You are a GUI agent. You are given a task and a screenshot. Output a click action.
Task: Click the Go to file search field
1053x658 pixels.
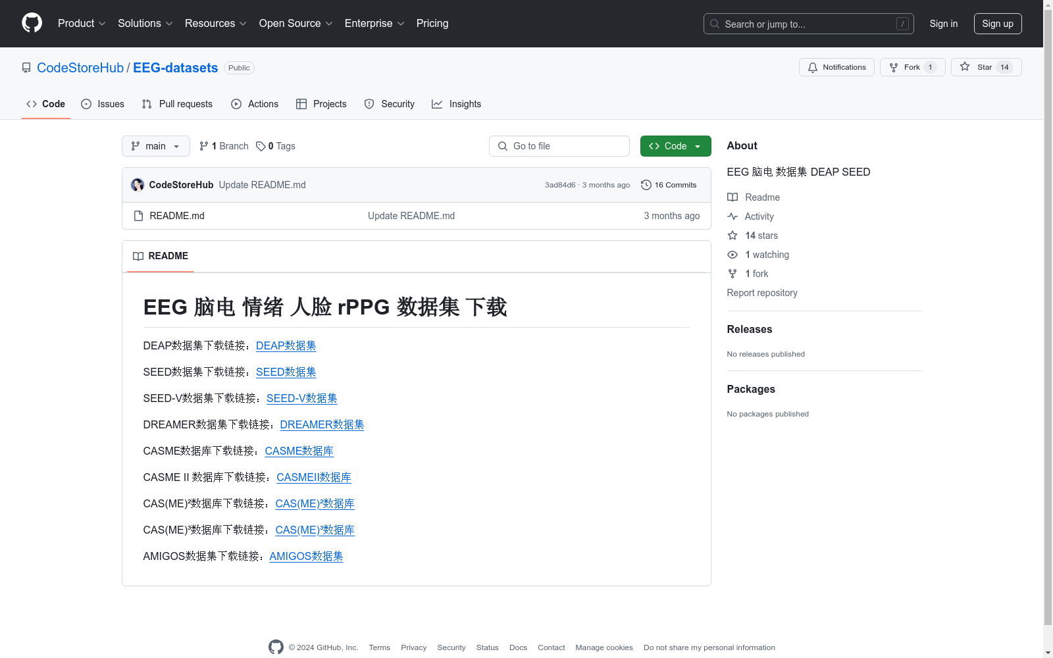pos(559,146)
